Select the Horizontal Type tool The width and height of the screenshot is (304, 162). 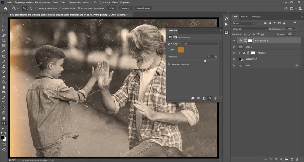tap(4, 103)
